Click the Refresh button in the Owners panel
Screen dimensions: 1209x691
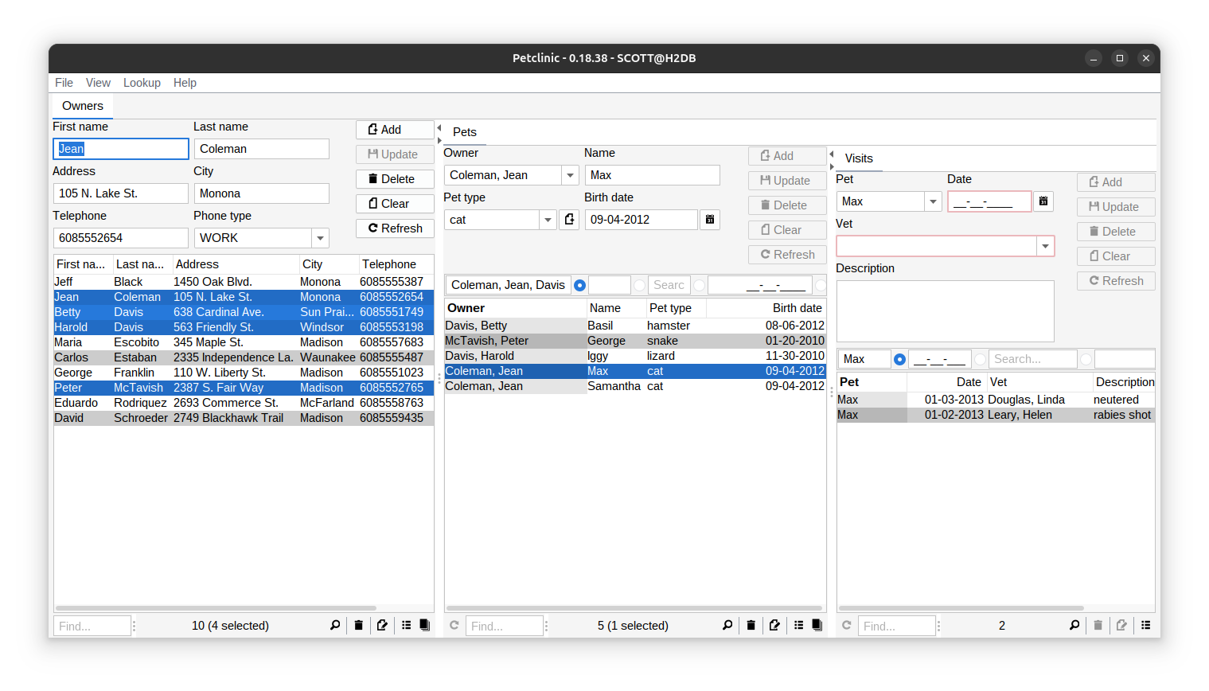tap(395, 228)
